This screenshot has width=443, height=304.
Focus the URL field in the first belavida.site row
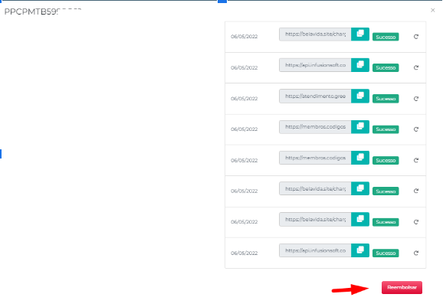pyautogui.click(x=315, y=34)
